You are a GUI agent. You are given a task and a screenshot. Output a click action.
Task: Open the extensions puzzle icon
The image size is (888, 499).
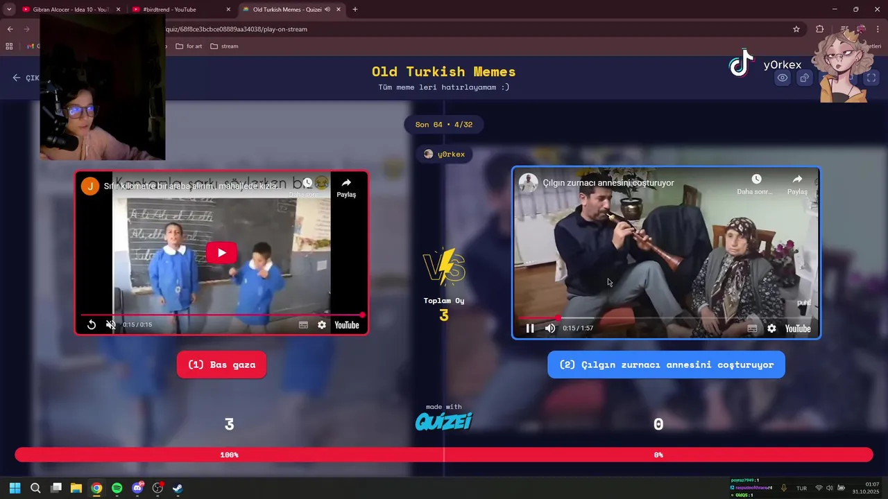point(820,29)
